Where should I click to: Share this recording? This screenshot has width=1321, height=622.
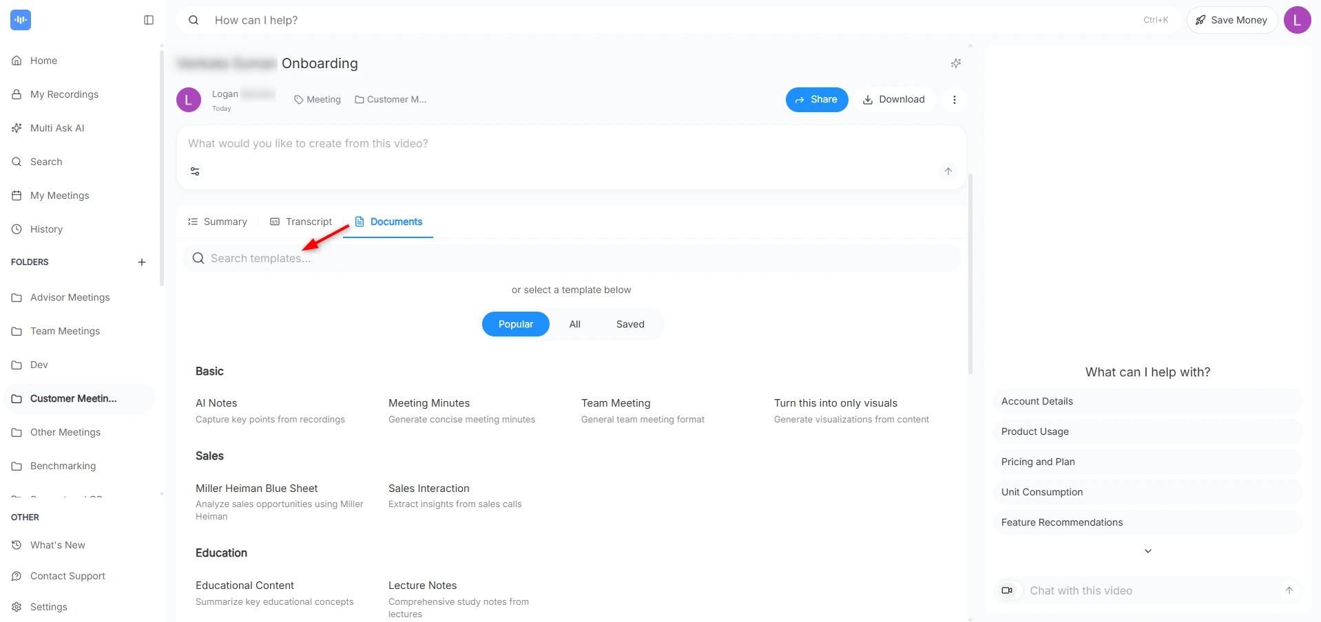(x=817, y=100)
